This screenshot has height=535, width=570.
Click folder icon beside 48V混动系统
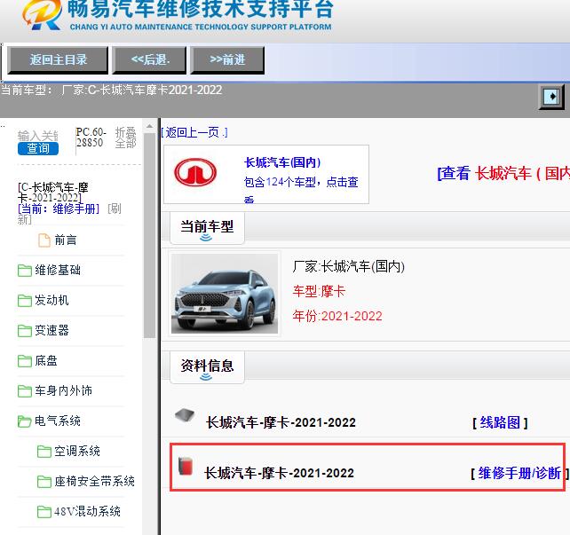(44, 511)
